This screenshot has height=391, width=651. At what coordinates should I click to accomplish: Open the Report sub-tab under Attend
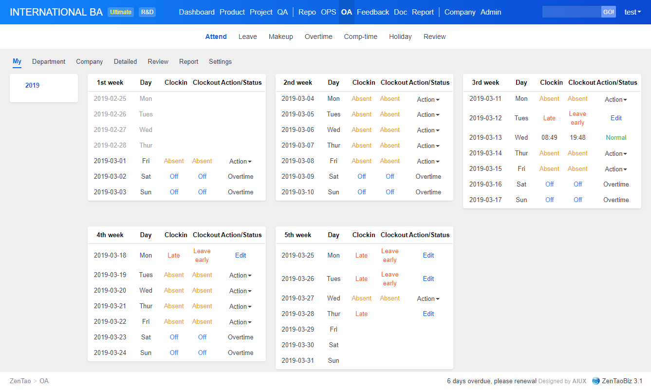[x=189, y=62]
